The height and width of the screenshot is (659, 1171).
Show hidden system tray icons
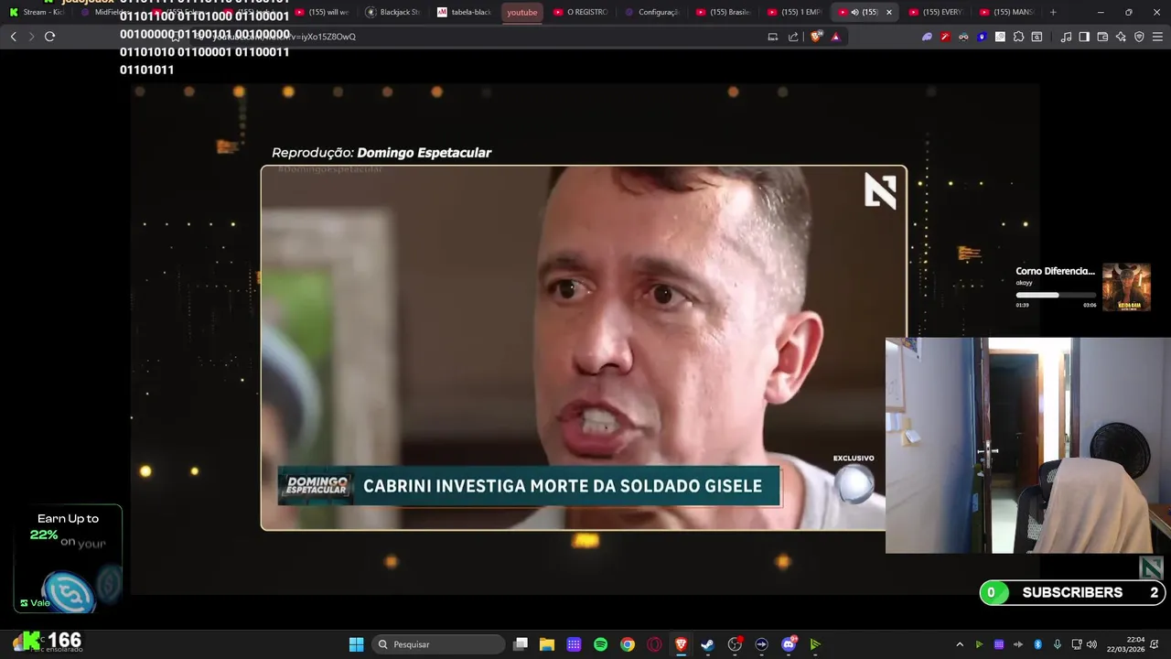960,644
